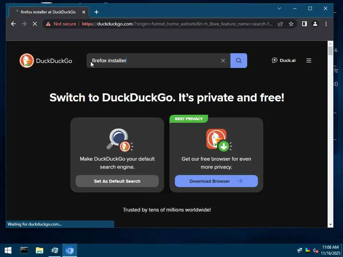Open the Server Manager taskbar icon
The height and width of the screenshot is (257, 343).
[x=55, y=250]
